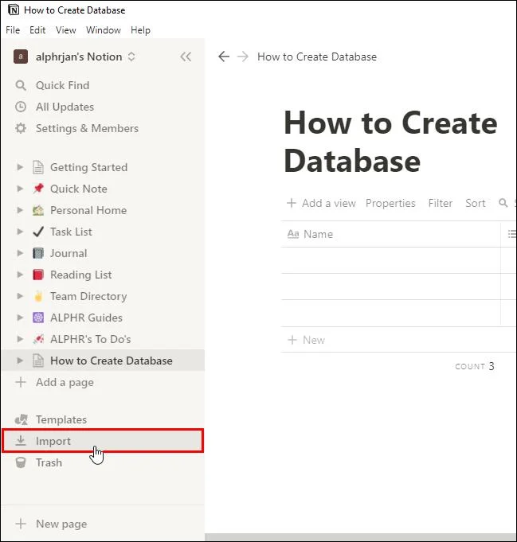This screenshot has width=517, height=542.
Task: Open the File menu
Action: point(13,30)
